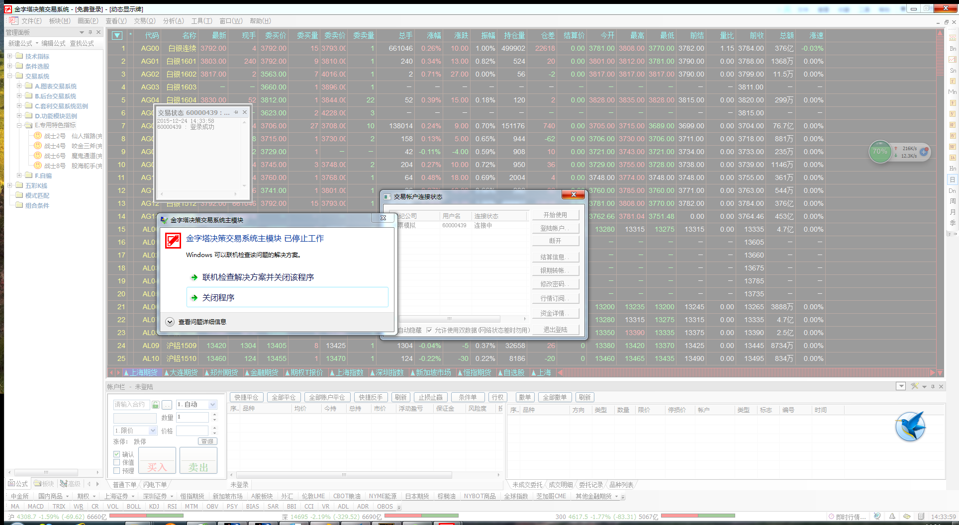959x525 pixels.
Task: Click the 1h hourly period icon
Action: [953, 158]
